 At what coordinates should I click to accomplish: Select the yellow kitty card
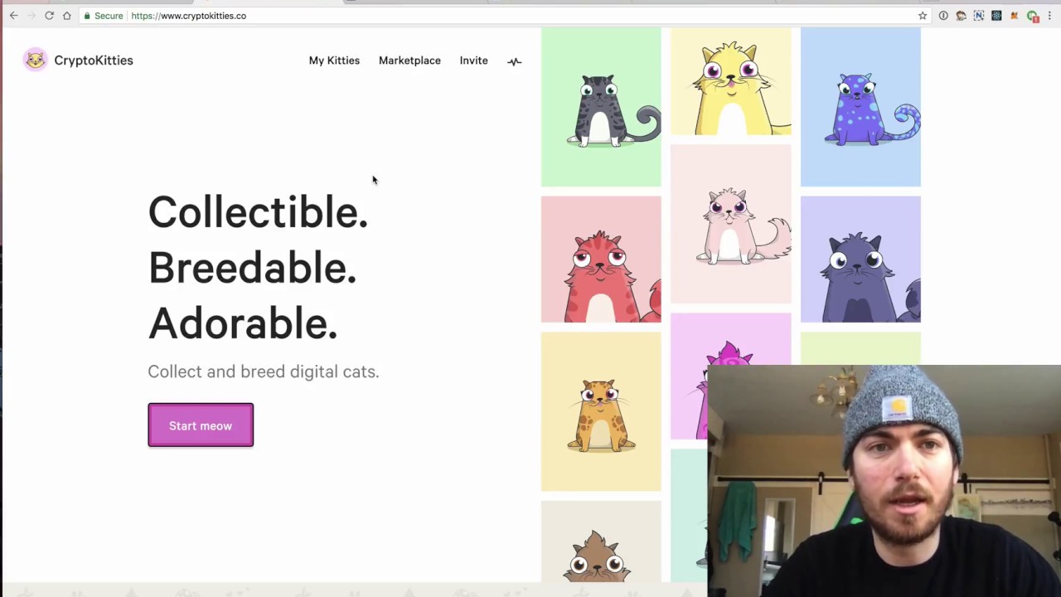pyautogui.click(x=730, y=81)
